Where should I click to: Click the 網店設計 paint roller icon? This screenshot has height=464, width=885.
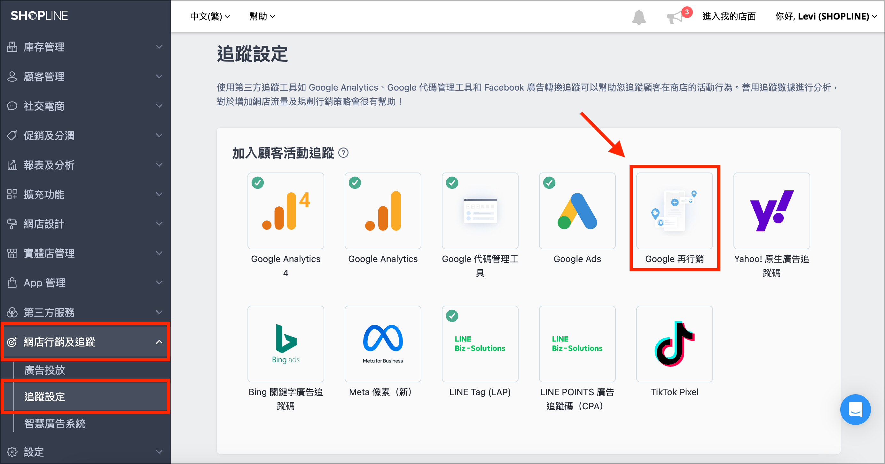click(x=12, y=224)
